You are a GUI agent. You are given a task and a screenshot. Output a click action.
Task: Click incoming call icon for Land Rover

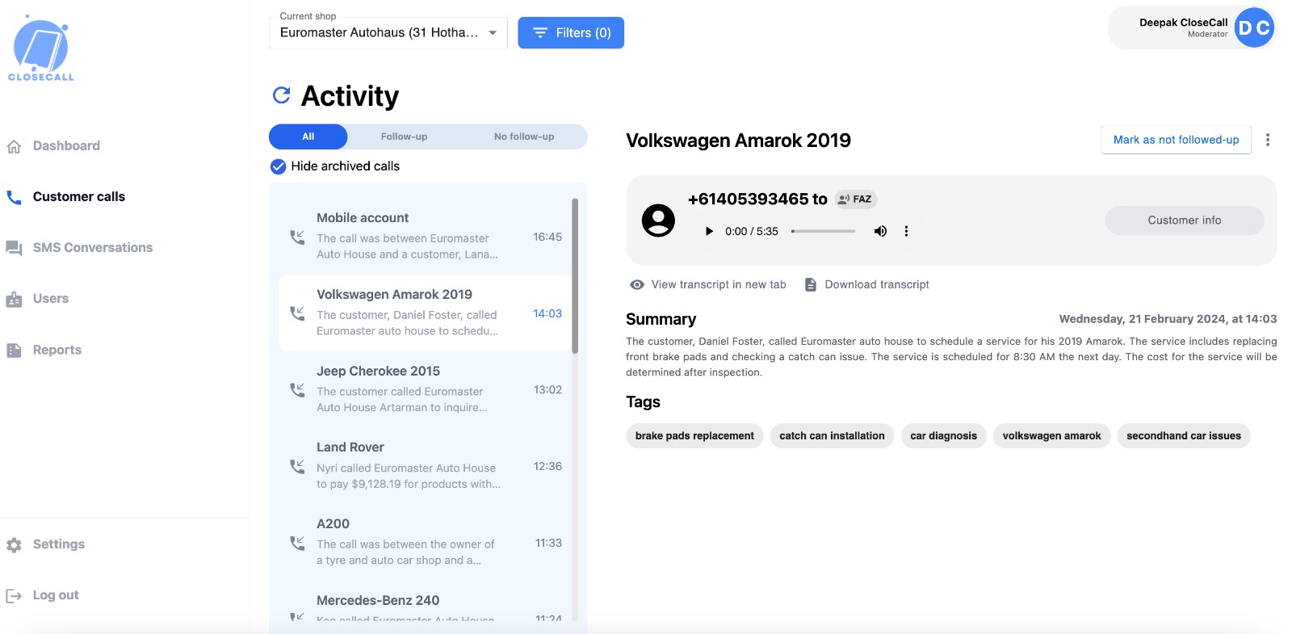coord(297,467)
